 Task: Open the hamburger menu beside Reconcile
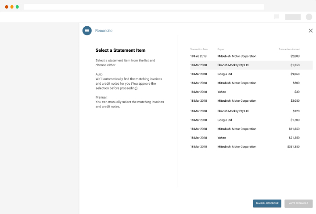[x=87, y=31]
